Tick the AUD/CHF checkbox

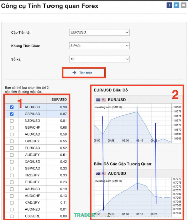click(x=12, y=196)
